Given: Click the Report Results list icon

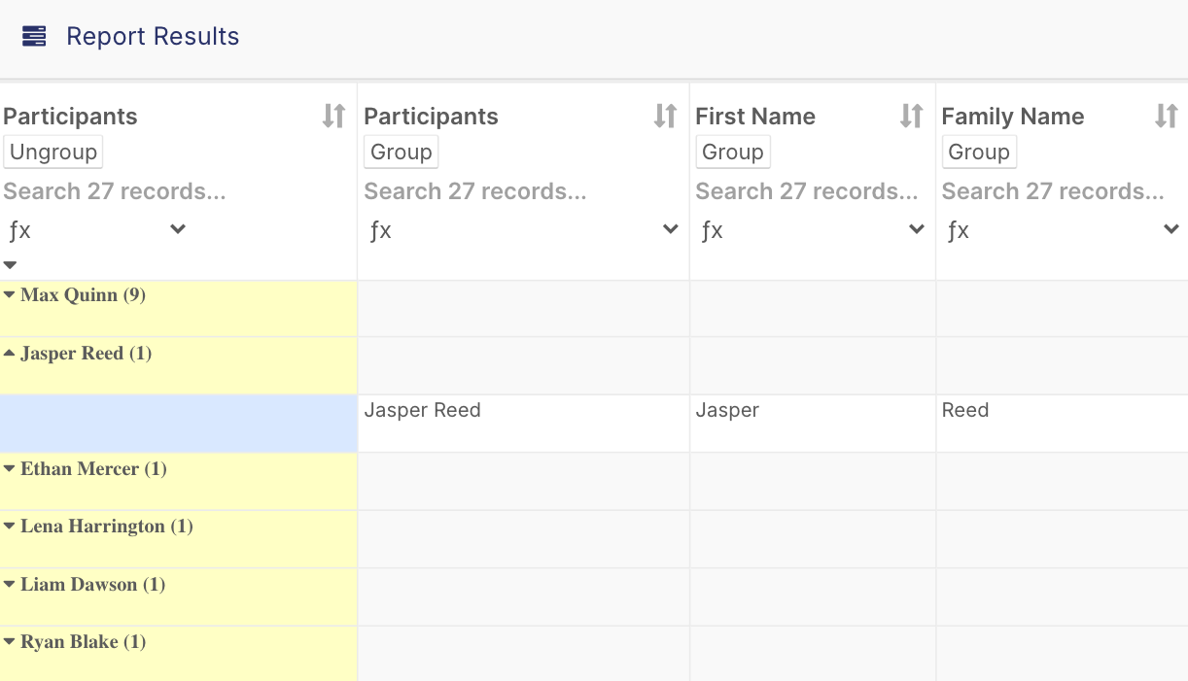Looking at the screenshot, I should tap(34, 37).
